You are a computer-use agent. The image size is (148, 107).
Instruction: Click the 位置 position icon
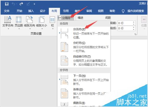point(144,20)
